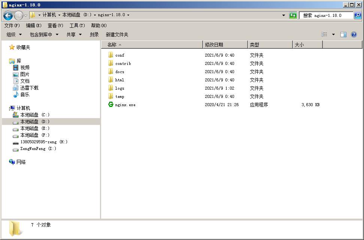Open the 音乐 library
The height and width of the screenshot is (240, 364).
point(25,94)
